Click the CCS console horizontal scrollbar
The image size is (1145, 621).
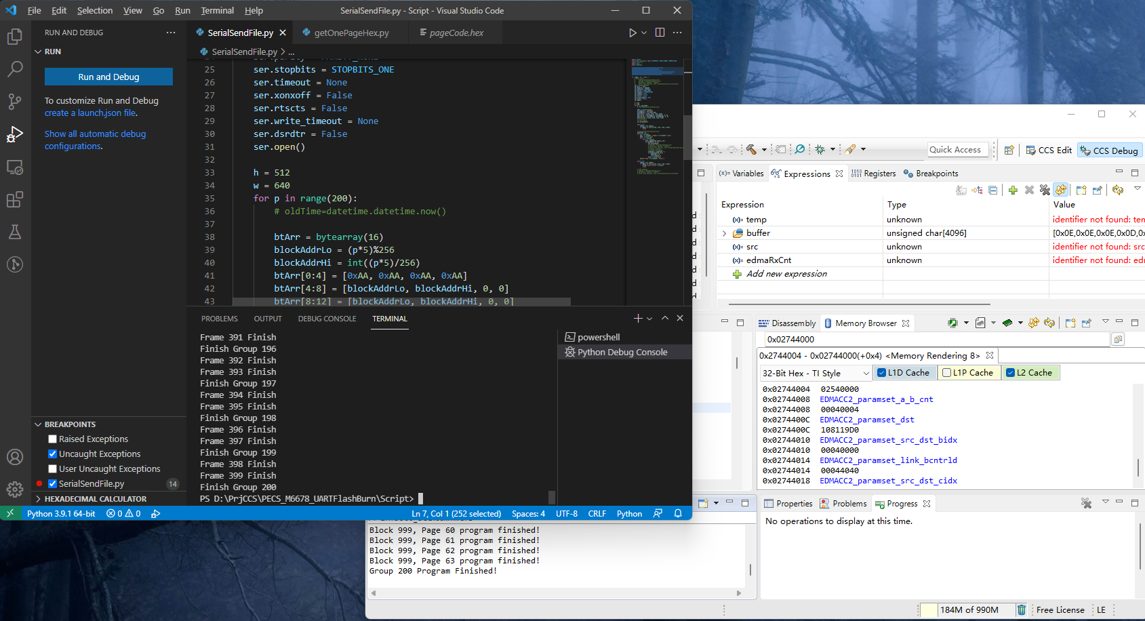pyautogui.click(x=556, y=593)
